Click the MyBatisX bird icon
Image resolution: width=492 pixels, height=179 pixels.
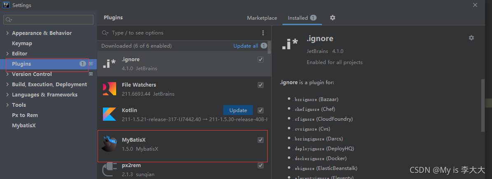coord(109,144)
